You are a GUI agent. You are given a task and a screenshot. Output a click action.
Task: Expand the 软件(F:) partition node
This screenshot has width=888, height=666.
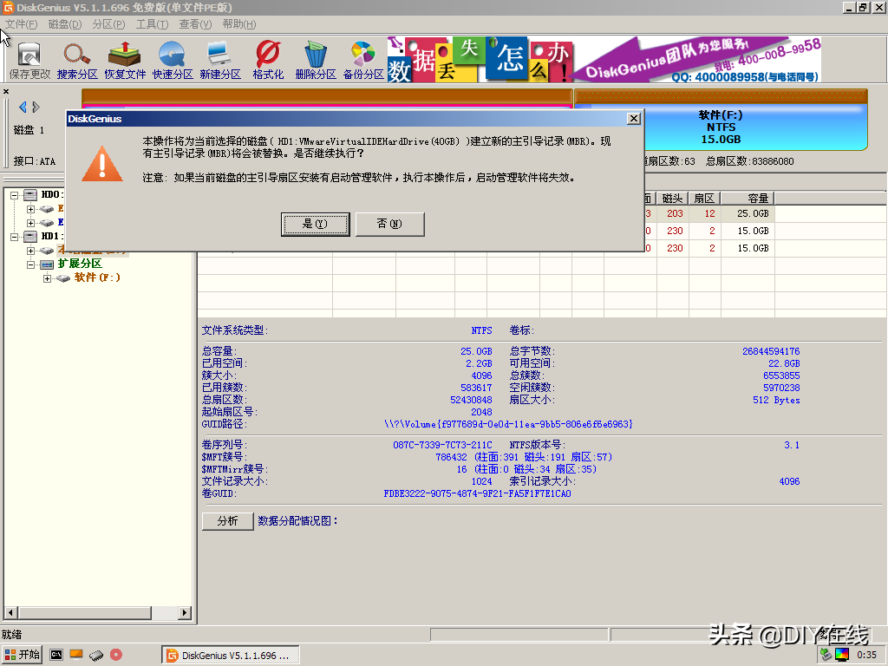coord(48,279)
